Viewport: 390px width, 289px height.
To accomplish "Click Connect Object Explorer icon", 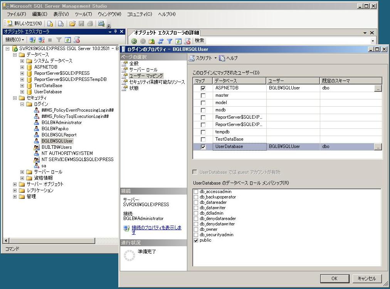I will tap(32, 40).
